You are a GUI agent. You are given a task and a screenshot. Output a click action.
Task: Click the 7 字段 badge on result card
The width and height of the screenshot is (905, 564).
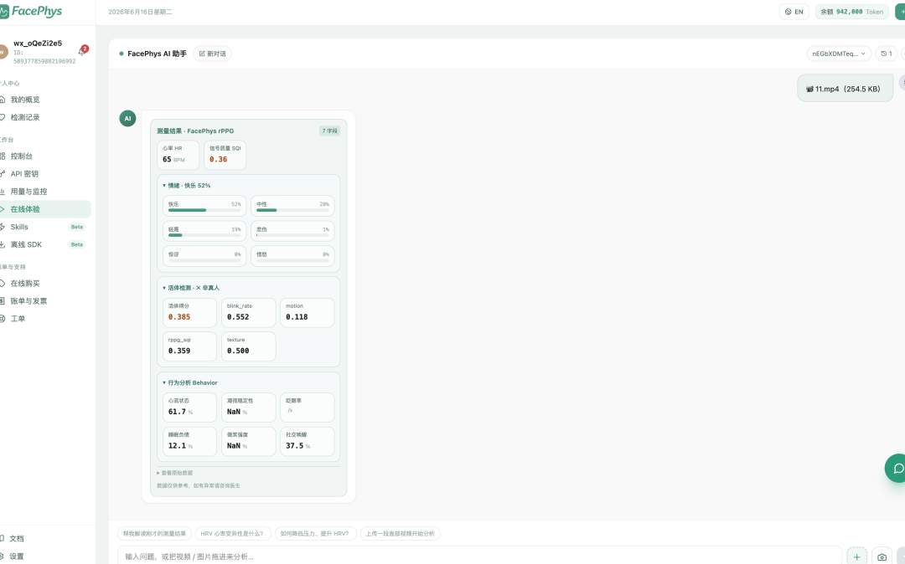[329, 131]
